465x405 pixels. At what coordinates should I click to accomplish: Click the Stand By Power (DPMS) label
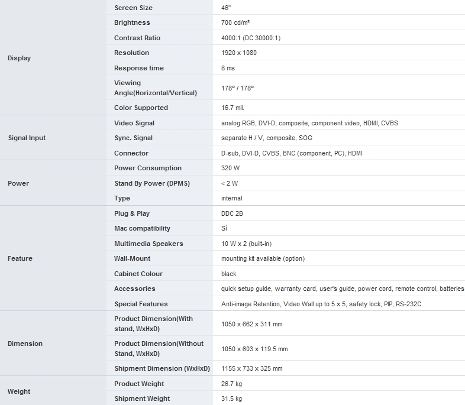click(x=152, y=183)
